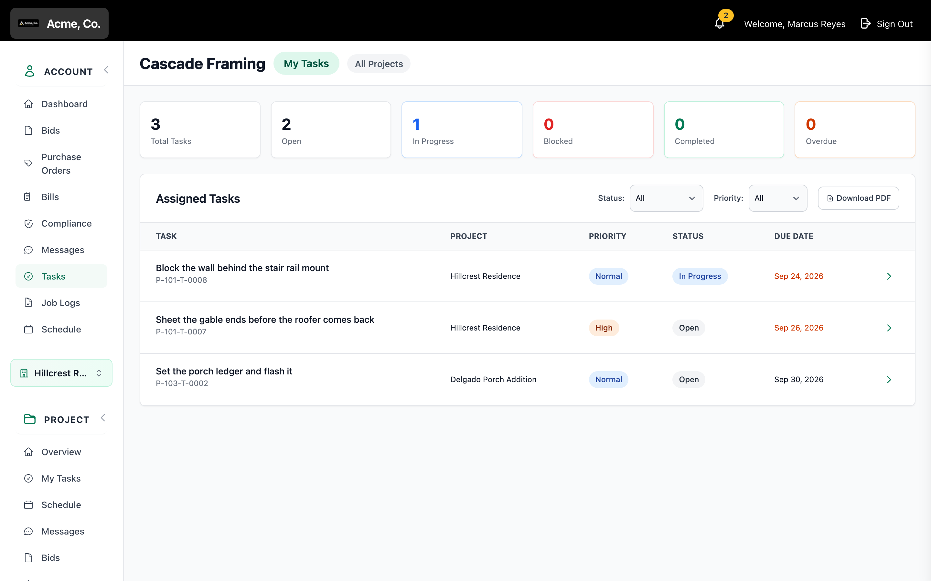Expand the porch ledger task row arrow
Image resolution: width=931 pixels, height=581 pixels.
[x=889, y=380]
